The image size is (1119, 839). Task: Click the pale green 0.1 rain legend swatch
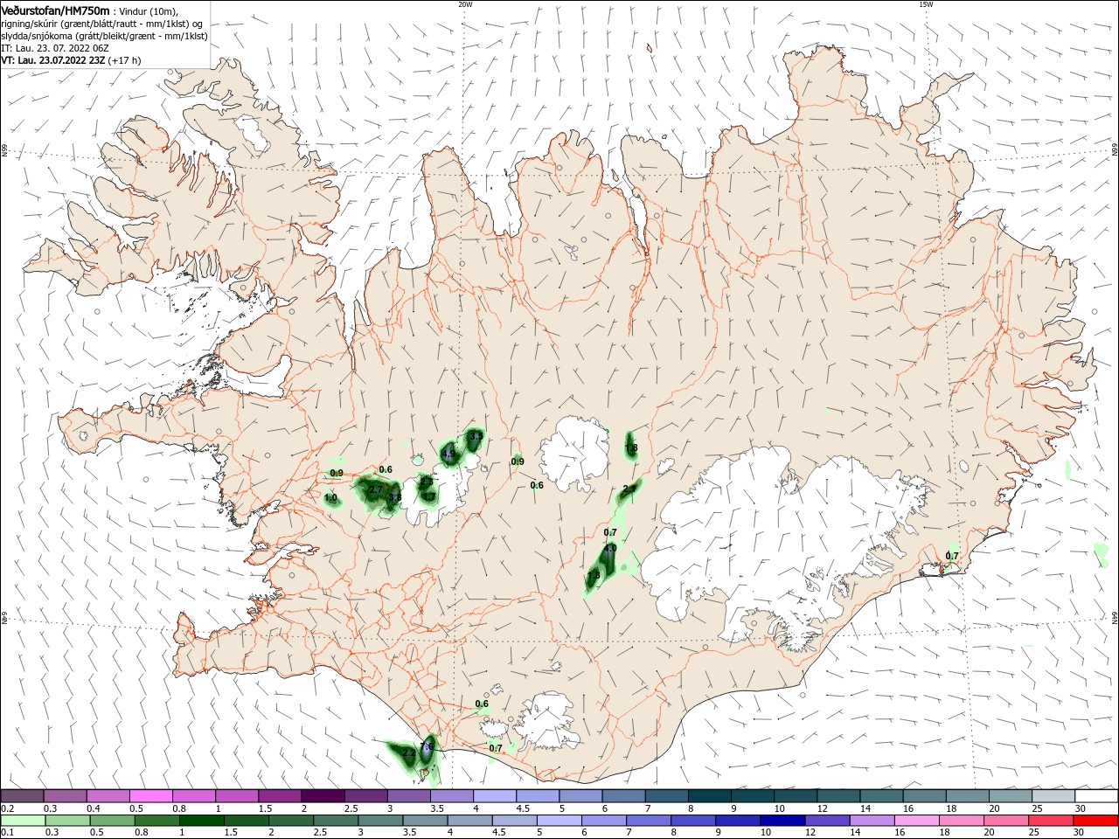pyautogui.click(x=23, y=821)
